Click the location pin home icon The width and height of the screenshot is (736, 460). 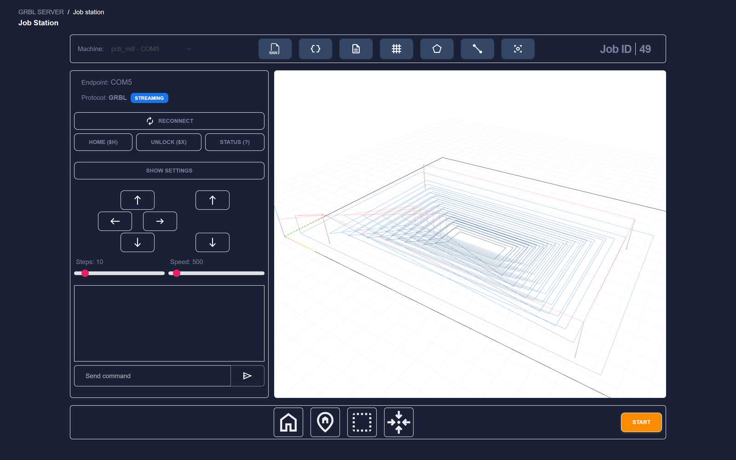[x=325, y=422]
